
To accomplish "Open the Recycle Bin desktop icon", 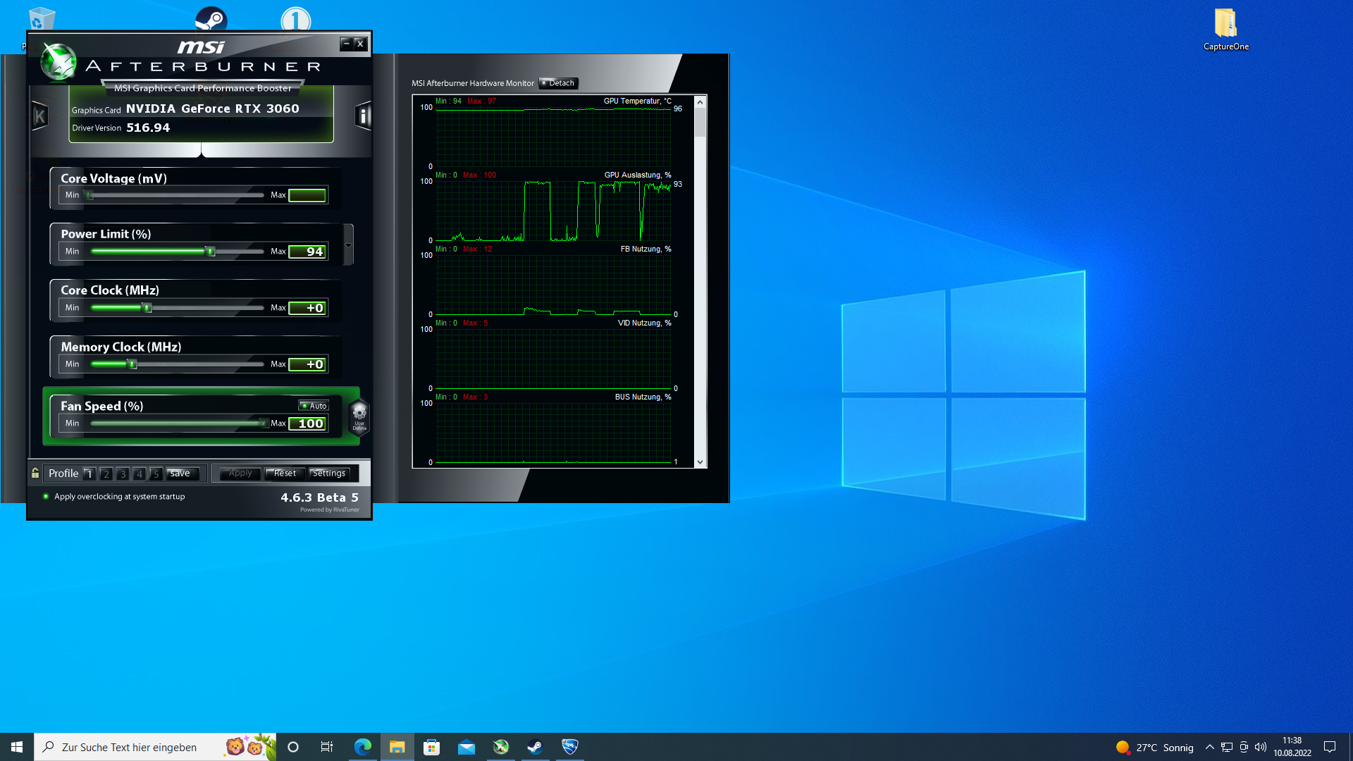I will [x=42, y=20].
